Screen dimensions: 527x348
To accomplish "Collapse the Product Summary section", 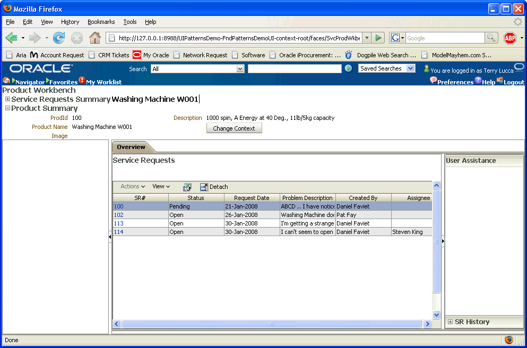I will point(7,108).
